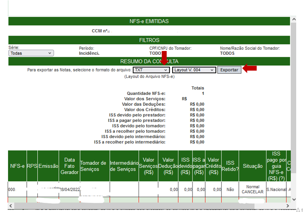
Task: Select the ISS devido (R$) column header
Action: tap(185, 166)
